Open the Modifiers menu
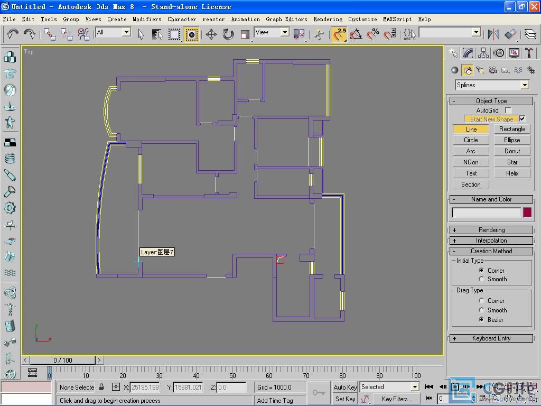 [x=147, y=20]
